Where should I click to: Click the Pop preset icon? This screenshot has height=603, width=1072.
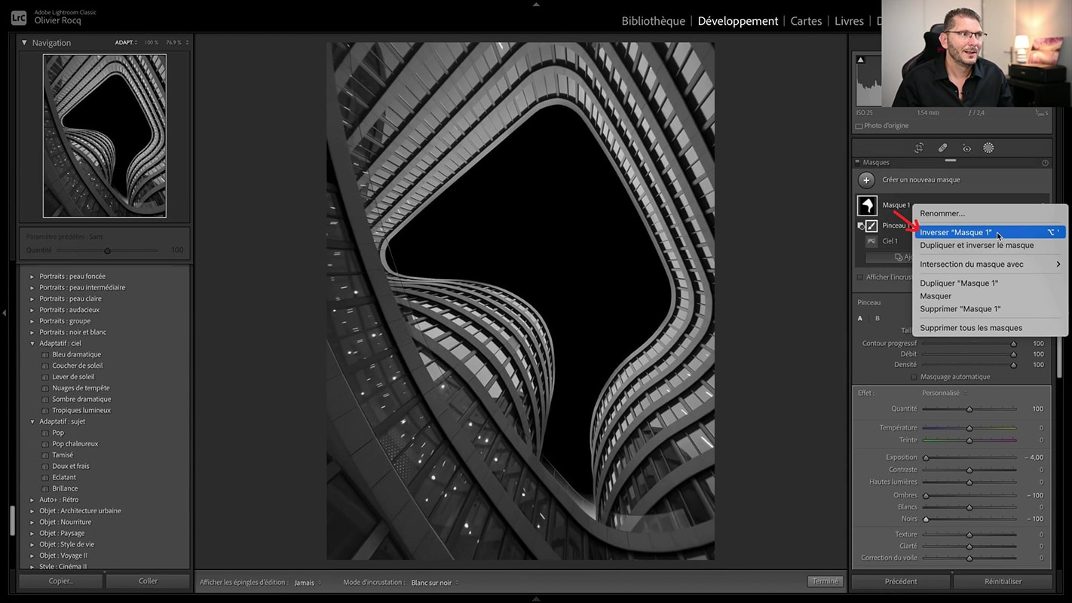(45, 433)
